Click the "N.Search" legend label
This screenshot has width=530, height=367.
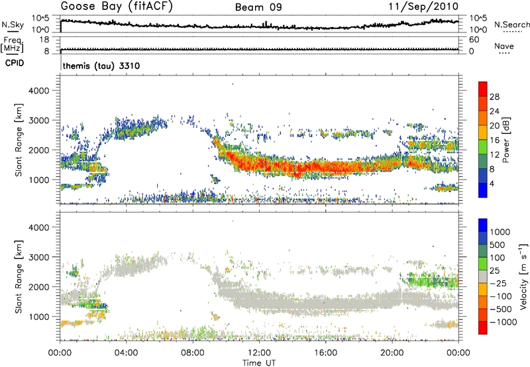[511, 25]
